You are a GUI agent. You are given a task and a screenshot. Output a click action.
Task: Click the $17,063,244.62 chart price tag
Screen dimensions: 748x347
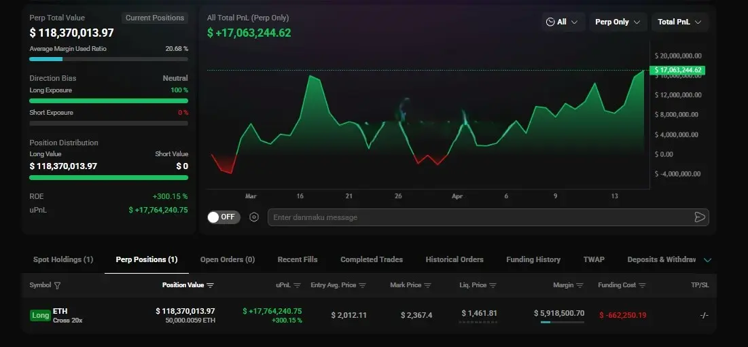click(x=677, y=70)
